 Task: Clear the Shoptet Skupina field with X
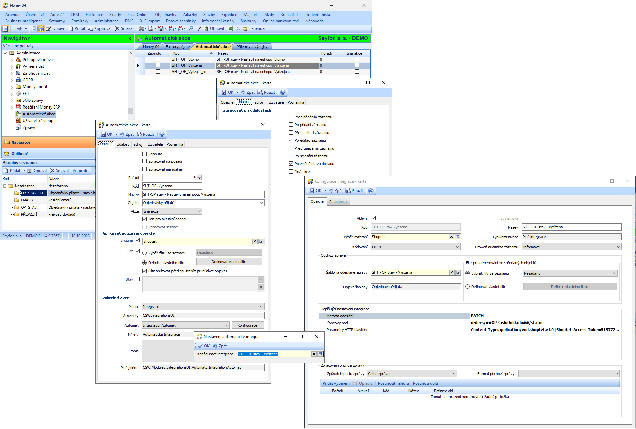point(255,241)
